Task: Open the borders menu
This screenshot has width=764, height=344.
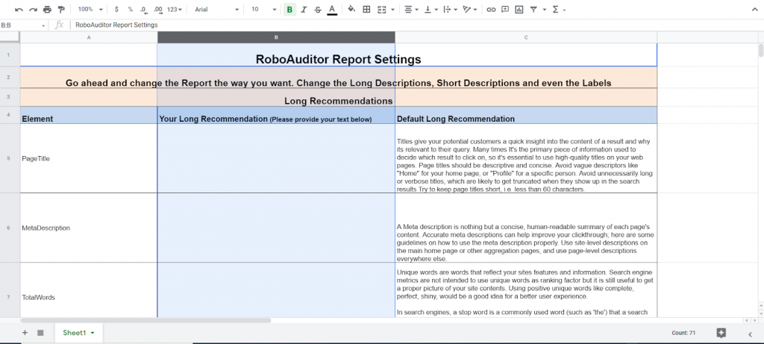Action: (366, 9)
